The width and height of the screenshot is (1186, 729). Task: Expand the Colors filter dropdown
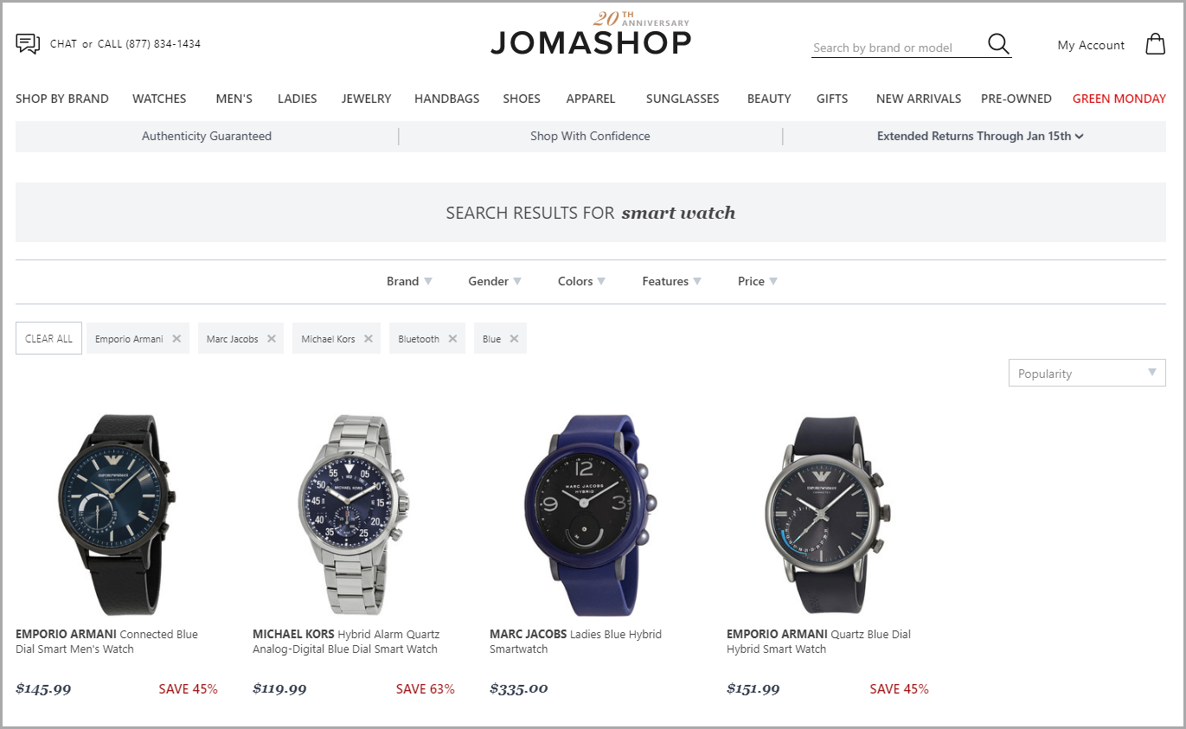click(581, 281)
